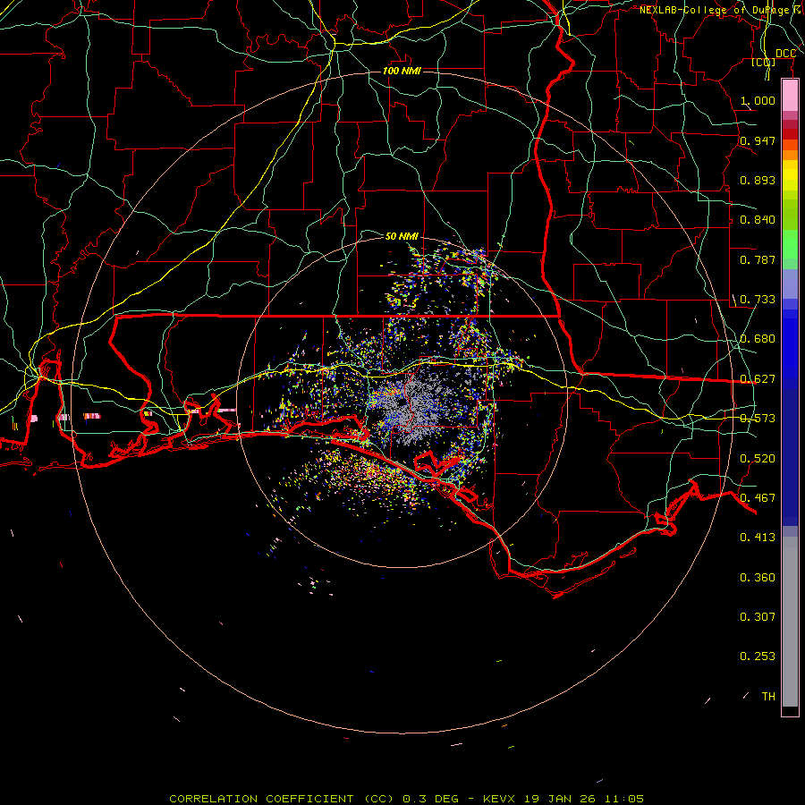
Task: Click the 50 NMI range ring label
Action: pos(402,236)
